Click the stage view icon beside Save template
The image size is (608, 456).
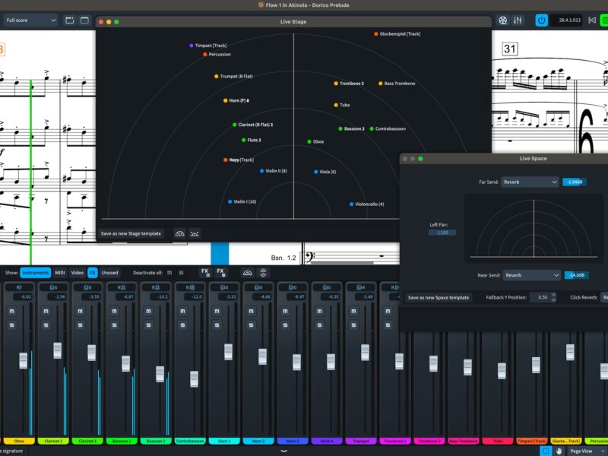click(179, 233)
